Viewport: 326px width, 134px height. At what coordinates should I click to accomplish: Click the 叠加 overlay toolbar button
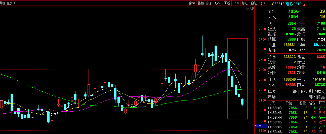point(200,3)
